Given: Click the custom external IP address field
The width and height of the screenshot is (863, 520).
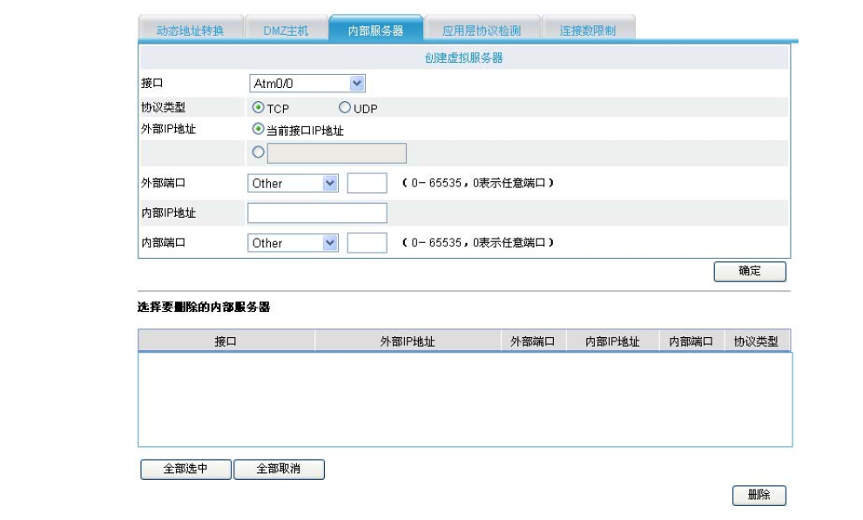Looking at the screenshot, I should tap(337, 153).
